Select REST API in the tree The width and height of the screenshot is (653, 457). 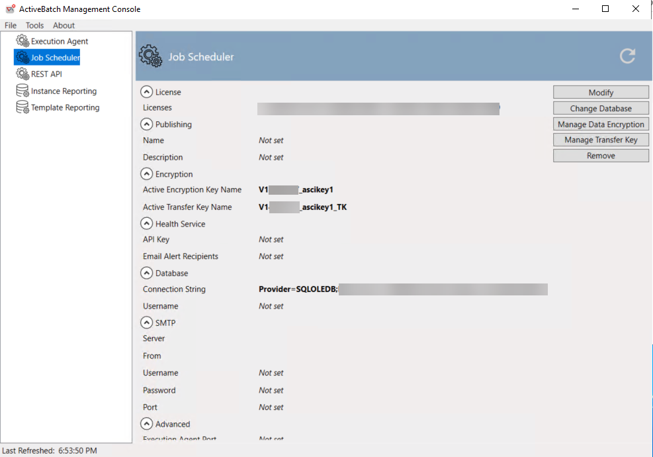coord(46,74)
